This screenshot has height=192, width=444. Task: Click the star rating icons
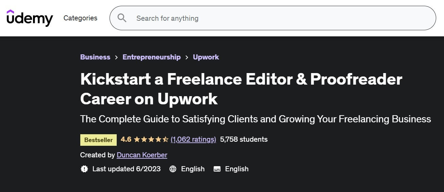(x=151, y=139)
